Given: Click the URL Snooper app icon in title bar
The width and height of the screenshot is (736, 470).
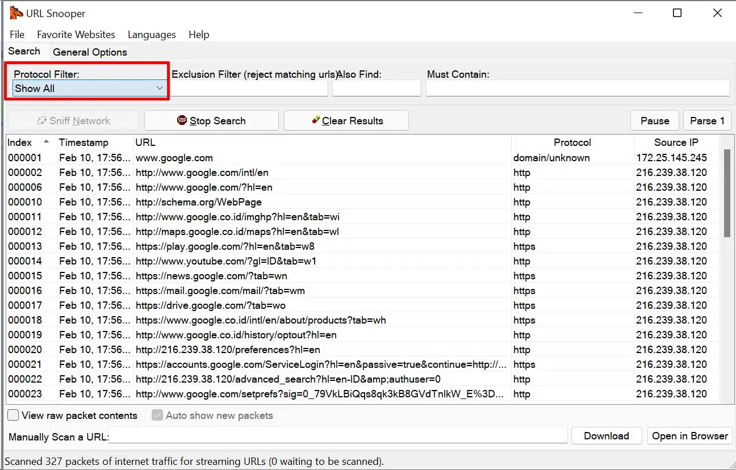Looking at the screenshot, I should click(x=16, y=12).
